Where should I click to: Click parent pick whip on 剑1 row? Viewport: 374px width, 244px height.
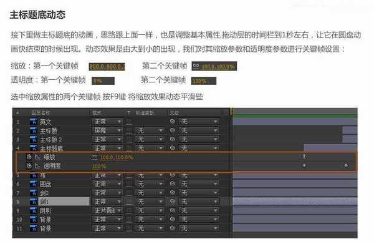[173, 202]
